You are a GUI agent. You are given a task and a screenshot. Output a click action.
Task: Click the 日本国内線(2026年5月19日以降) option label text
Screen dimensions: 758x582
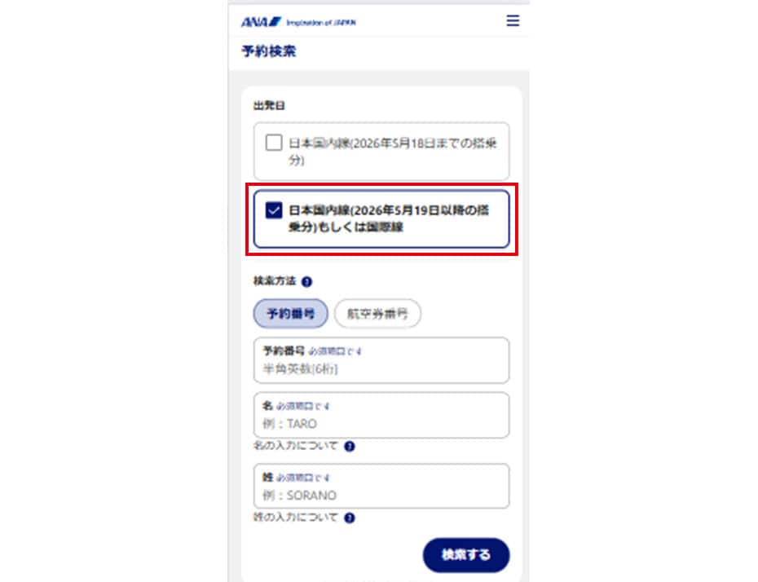[389, 218]
